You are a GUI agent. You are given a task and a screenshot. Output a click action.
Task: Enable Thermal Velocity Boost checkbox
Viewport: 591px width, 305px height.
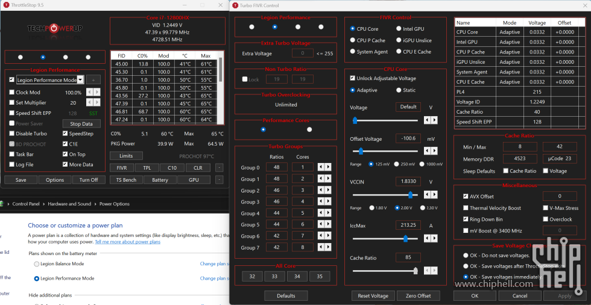coord(466,208)
